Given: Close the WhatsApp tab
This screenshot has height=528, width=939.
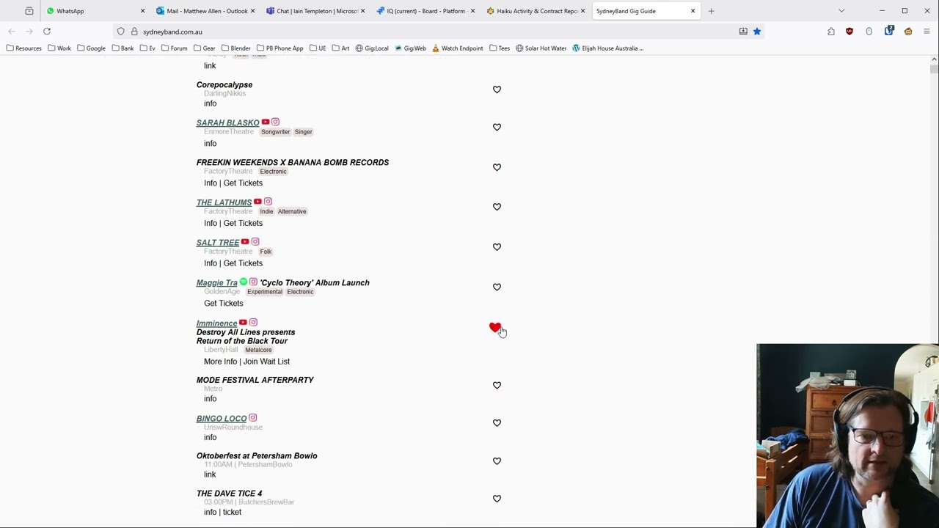Looking at the screenshot, I should coord(142,11).
